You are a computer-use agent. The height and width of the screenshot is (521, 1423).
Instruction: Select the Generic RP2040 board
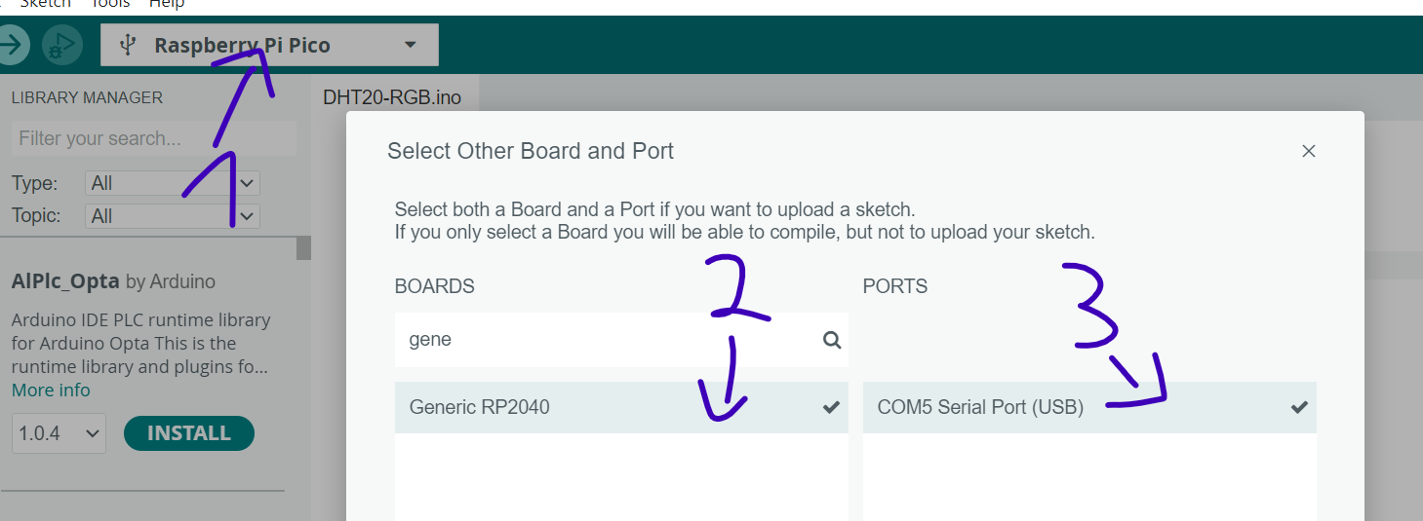pos(621,407)
